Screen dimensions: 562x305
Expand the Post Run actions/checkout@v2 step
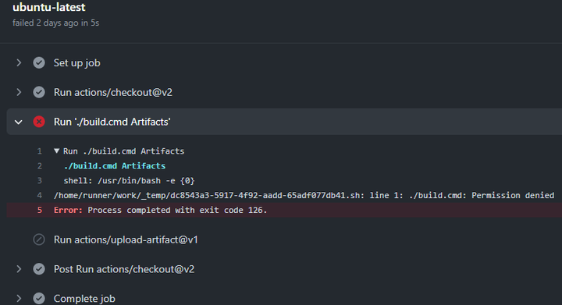[x=19, y=269]
